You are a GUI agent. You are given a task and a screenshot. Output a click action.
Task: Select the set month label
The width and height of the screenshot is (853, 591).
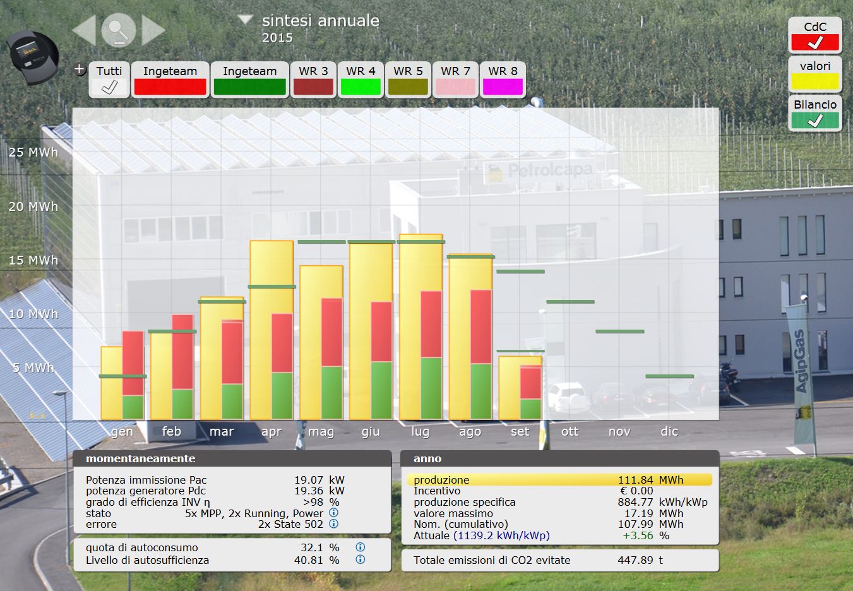point(520,431)
